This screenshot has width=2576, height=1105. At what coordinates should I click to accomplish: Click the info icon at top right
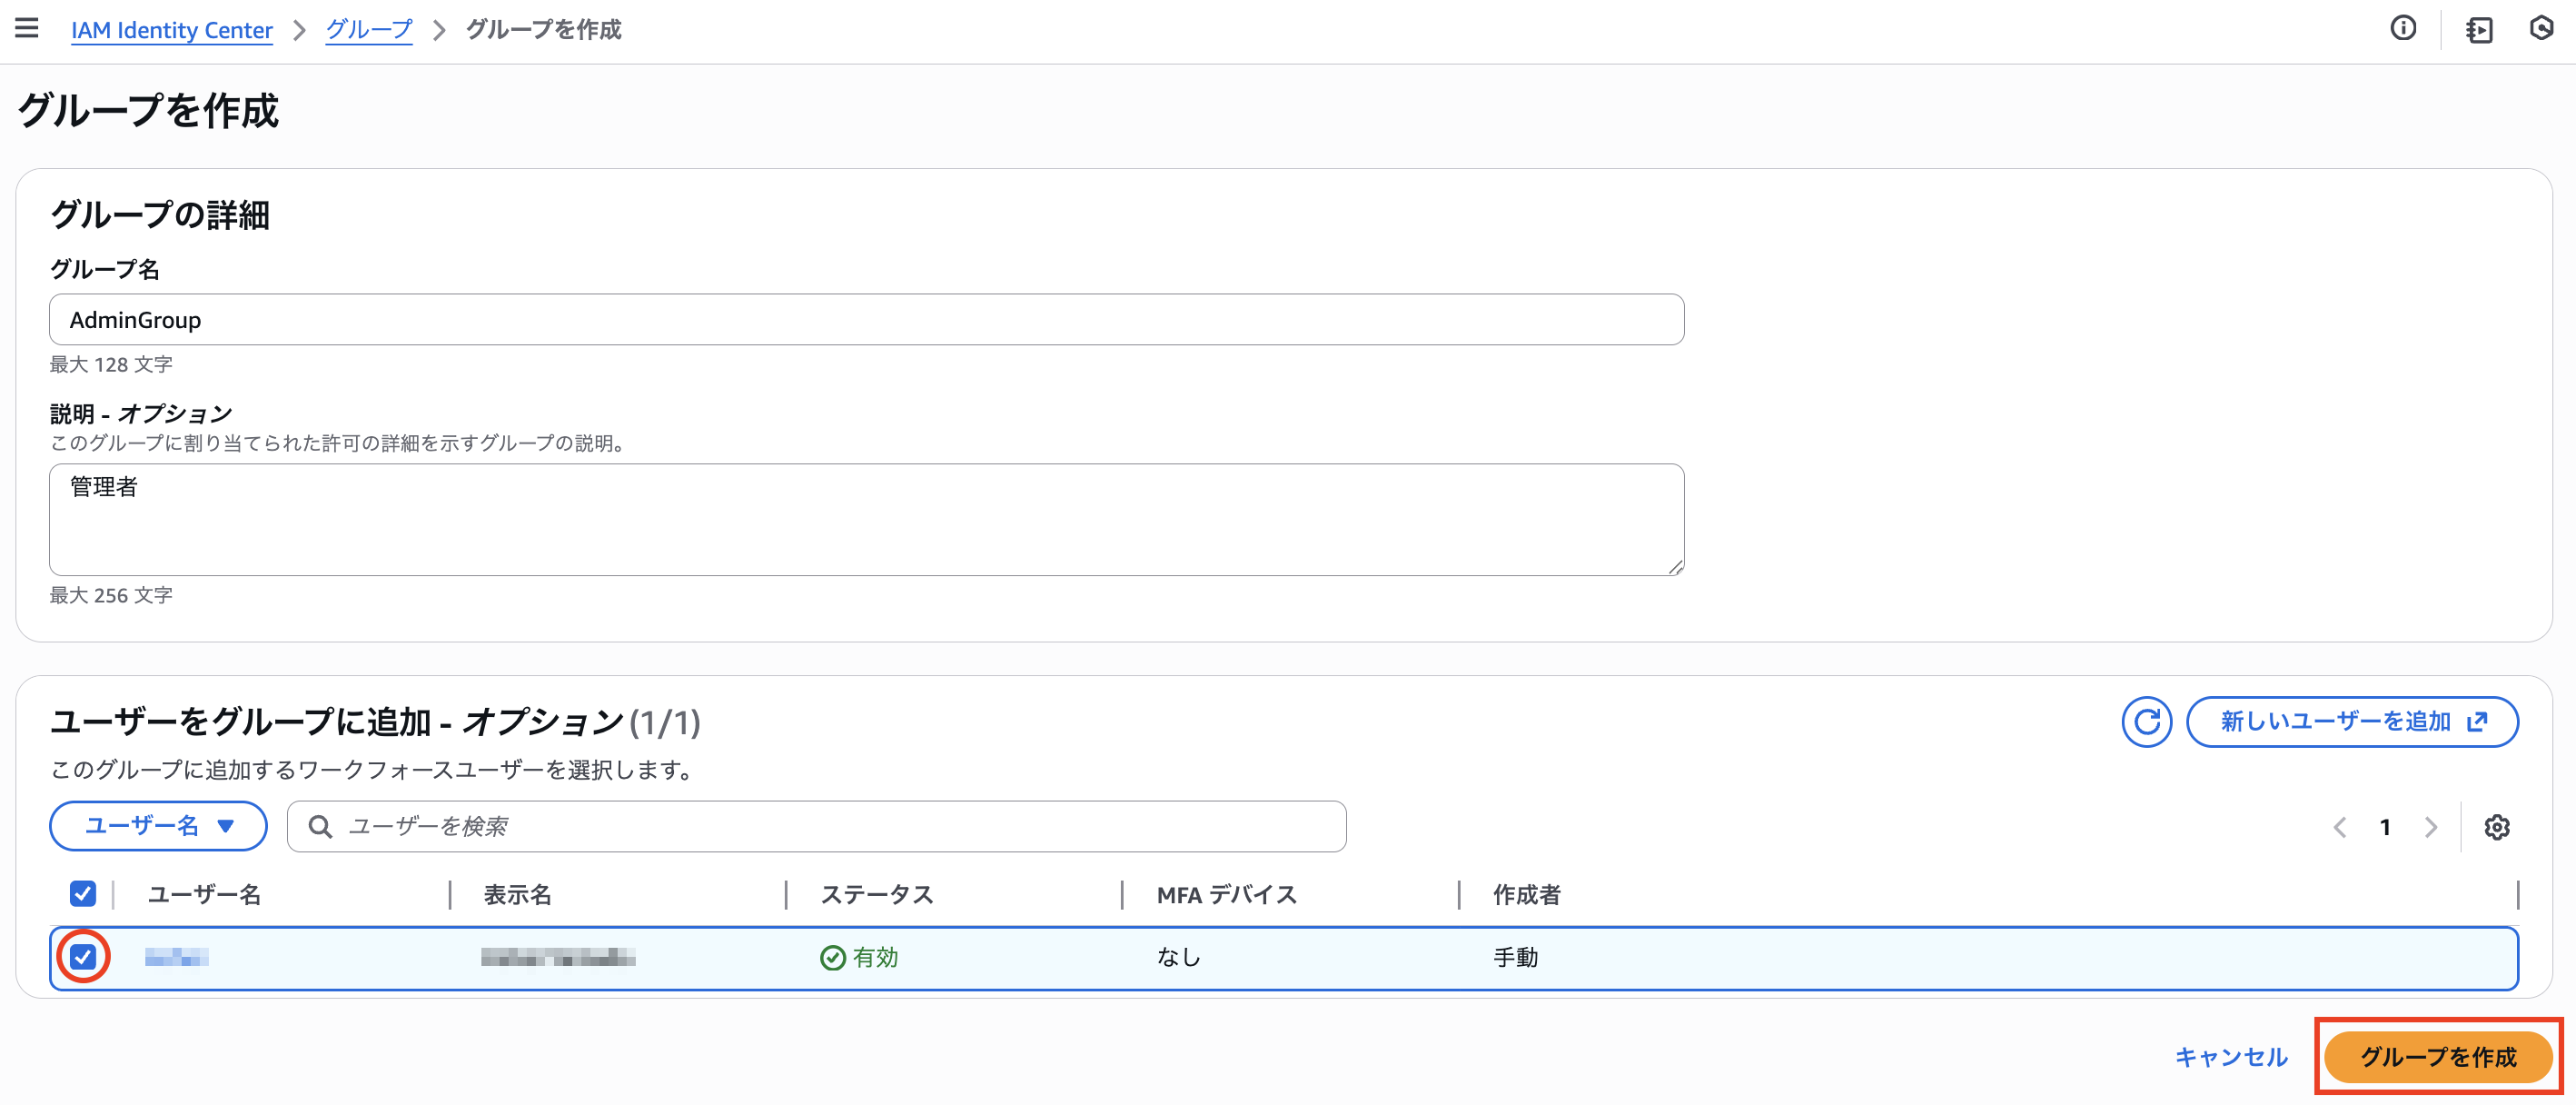(2404, 30)
